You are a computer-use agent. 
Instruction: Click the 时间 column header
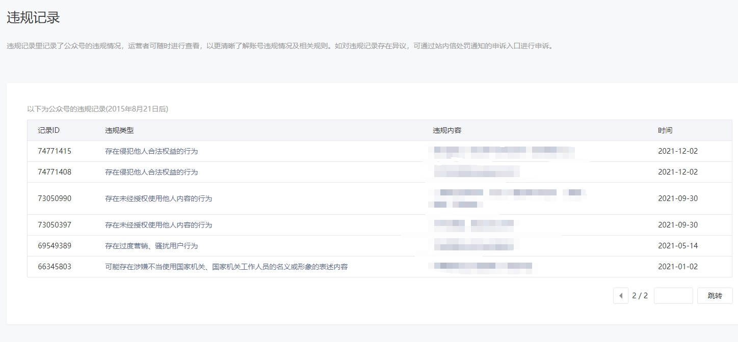click(x=665, y=130)
